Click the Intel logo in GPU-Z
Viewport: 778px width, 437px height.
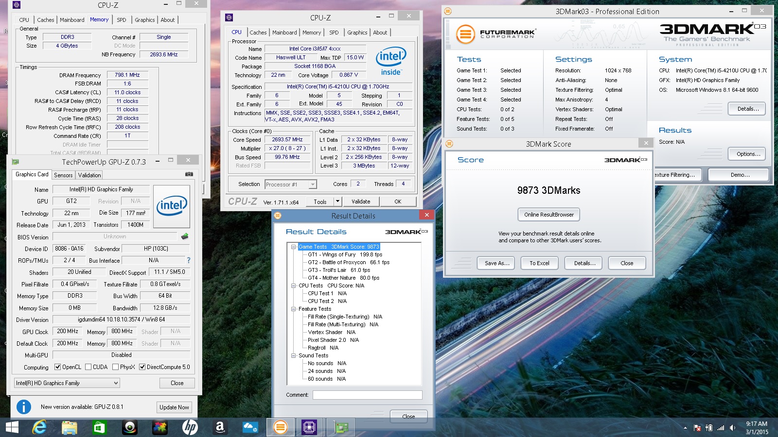[172, 206]
